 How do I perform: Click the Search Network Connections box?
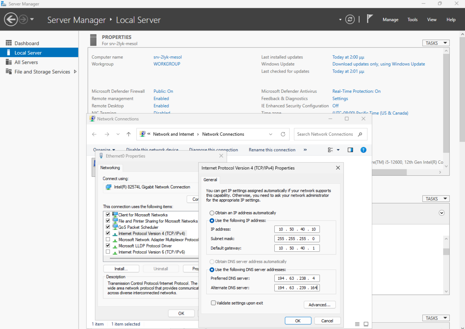[330, 134]
